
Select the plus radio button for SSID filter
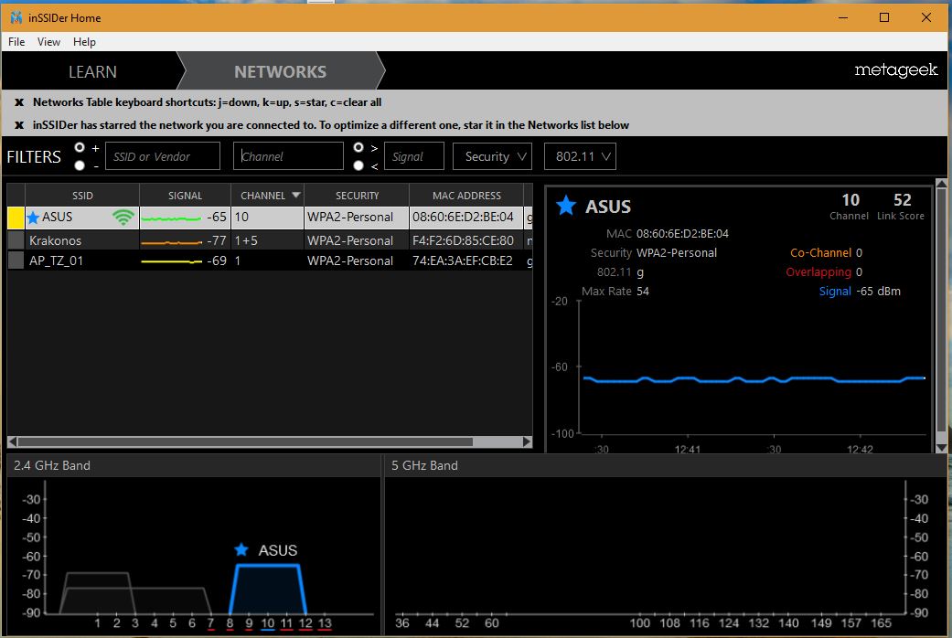pos(80,147)
